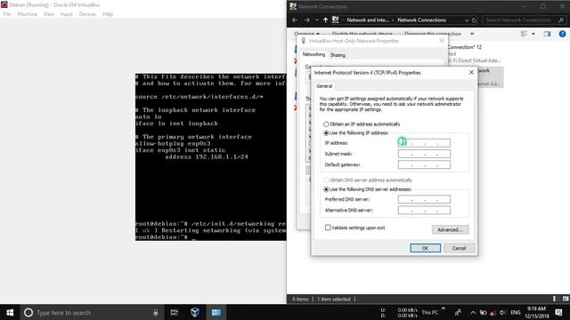Go up one folder level
The height and width of the screenshot is (320, 570).
tap(325, 20)
